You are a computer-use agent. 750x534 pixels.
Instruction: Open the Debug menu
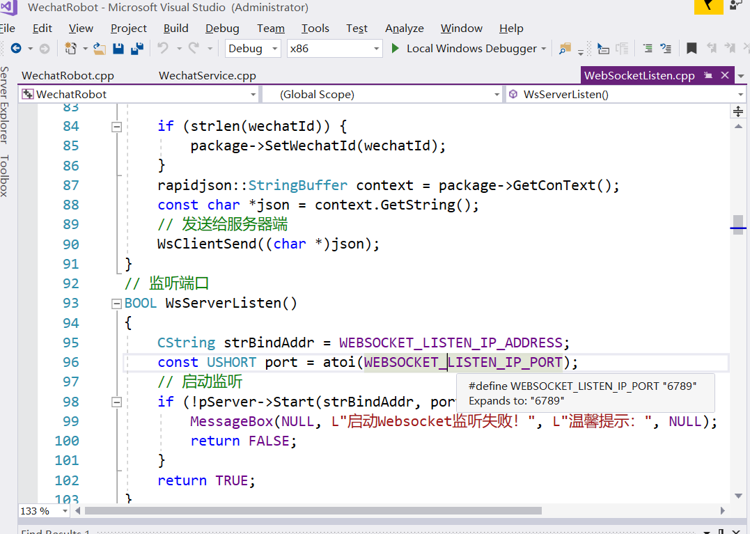coord(222,29)
